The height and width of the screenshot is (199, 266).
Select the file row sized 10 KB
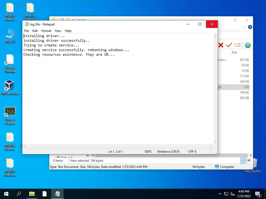pos(234,70)
